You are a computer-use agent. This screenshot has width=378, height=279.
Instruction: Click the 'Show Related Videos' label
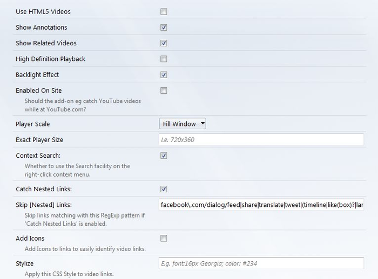[x=46, y=43]
